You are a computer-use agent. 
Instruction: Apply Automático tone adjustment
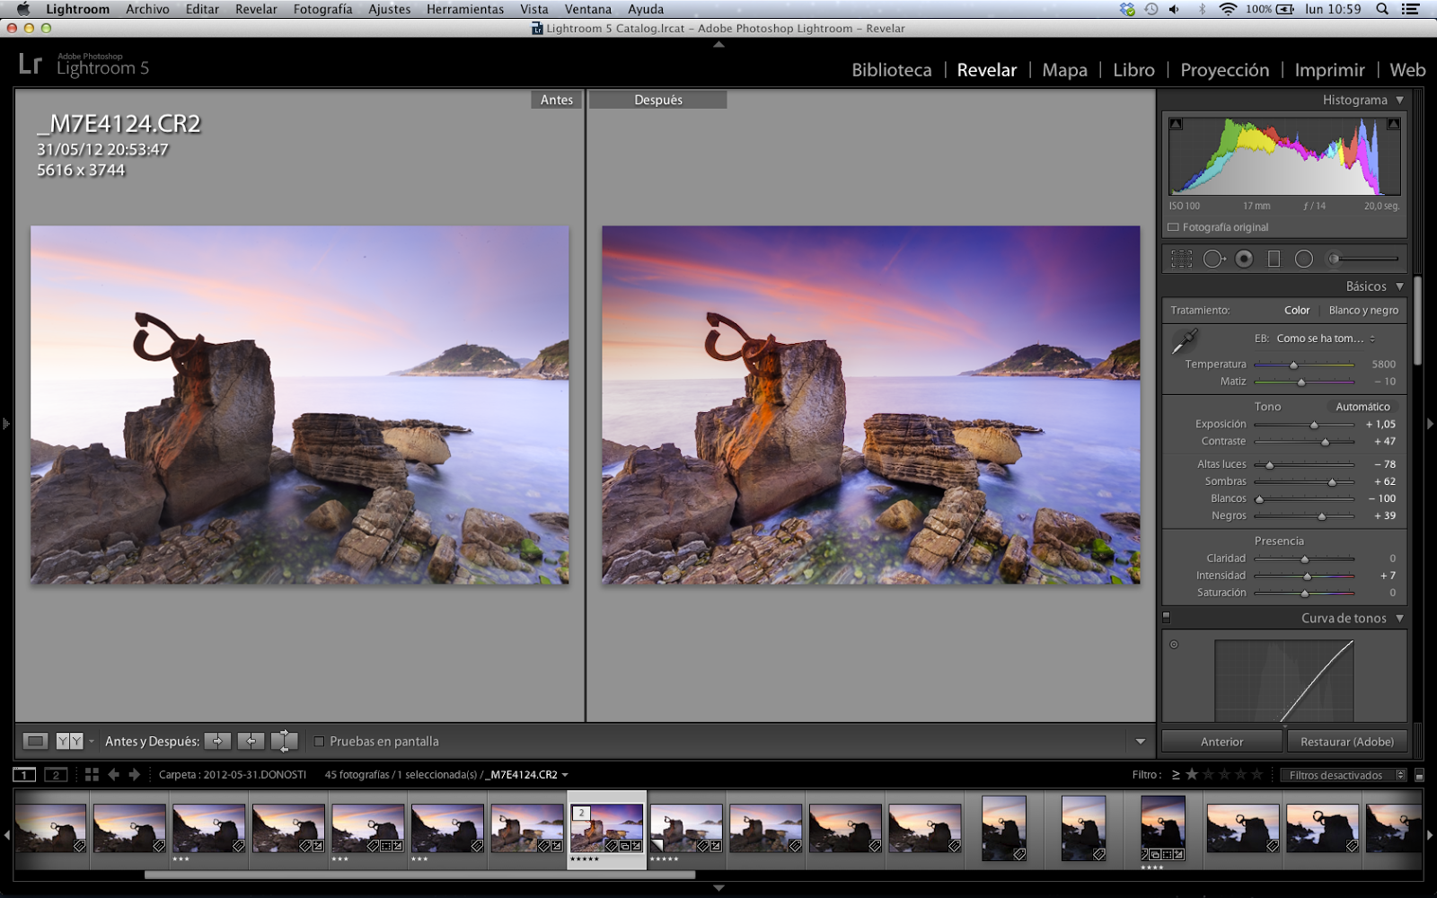[1362, 406]
